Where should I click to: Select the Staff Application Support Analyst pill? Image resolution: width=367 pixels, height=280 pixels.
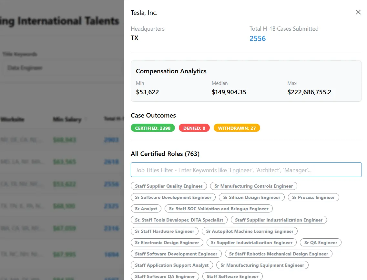171,265
